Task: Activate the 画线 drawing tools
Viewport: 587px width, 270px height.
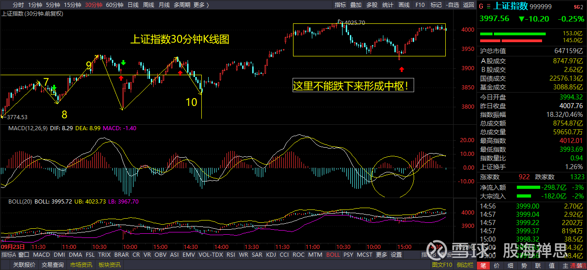Action: (404, 5)
